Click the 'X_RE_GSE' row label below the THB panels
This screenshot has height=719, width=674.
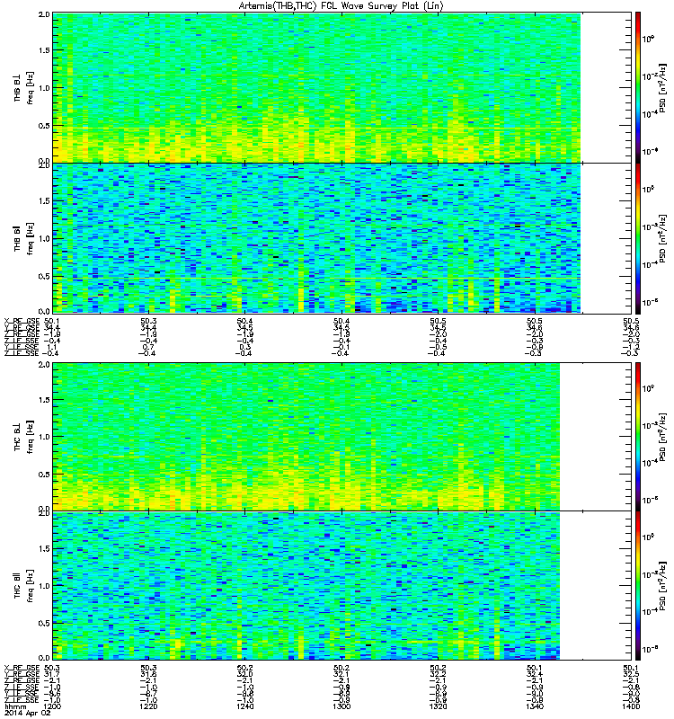(22, 321)
